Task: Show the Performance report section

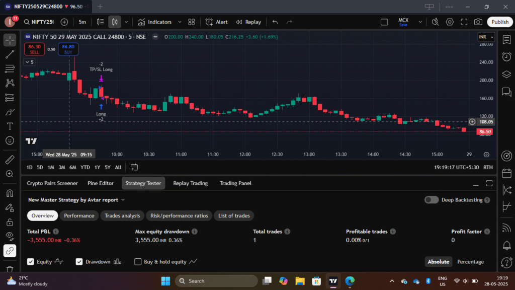Action: [x=79, y=215]
